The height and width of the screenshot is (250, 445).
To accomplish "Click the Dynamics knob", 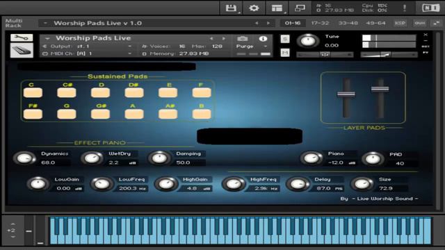I will pyautogui.click(x=24, y=158).
